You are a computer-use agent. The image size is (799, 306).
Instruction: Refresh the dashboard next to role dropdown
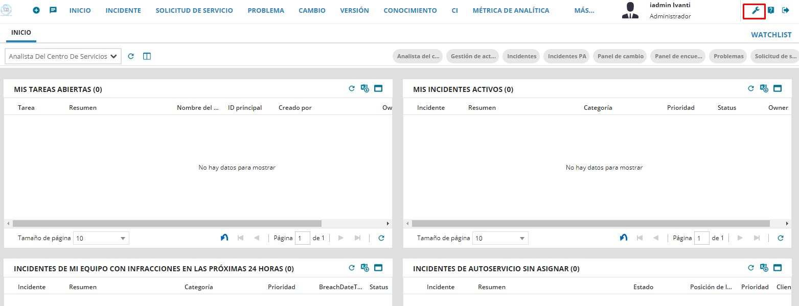pyautogui.click(x=131, y=56)
